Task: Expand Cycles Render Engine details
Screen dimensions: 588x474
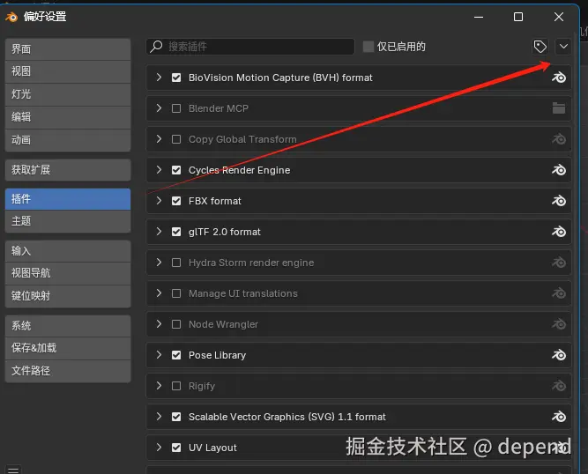Action: (159, 170)
